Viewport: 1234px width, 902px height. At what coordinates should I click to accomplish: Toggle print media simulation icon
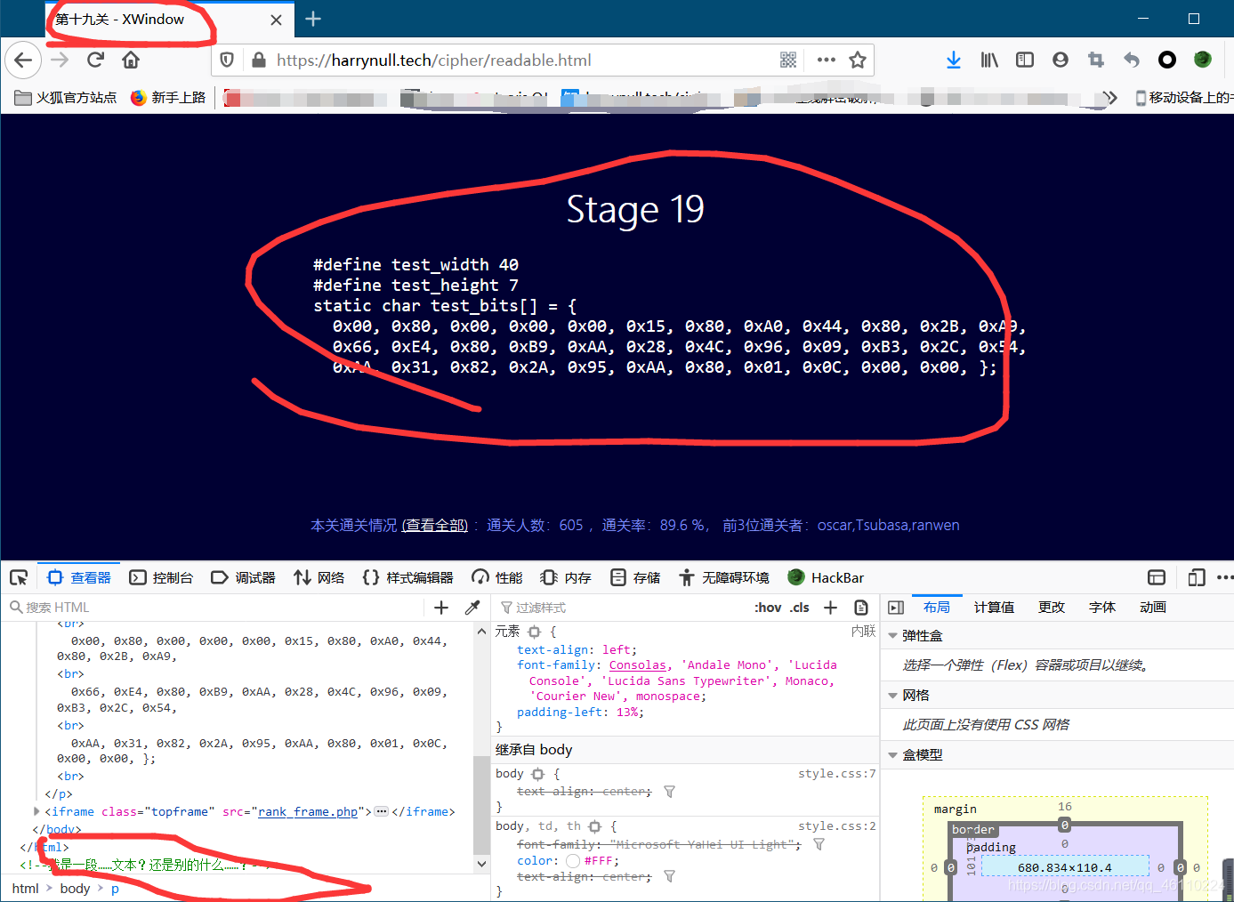coord(861,608)
